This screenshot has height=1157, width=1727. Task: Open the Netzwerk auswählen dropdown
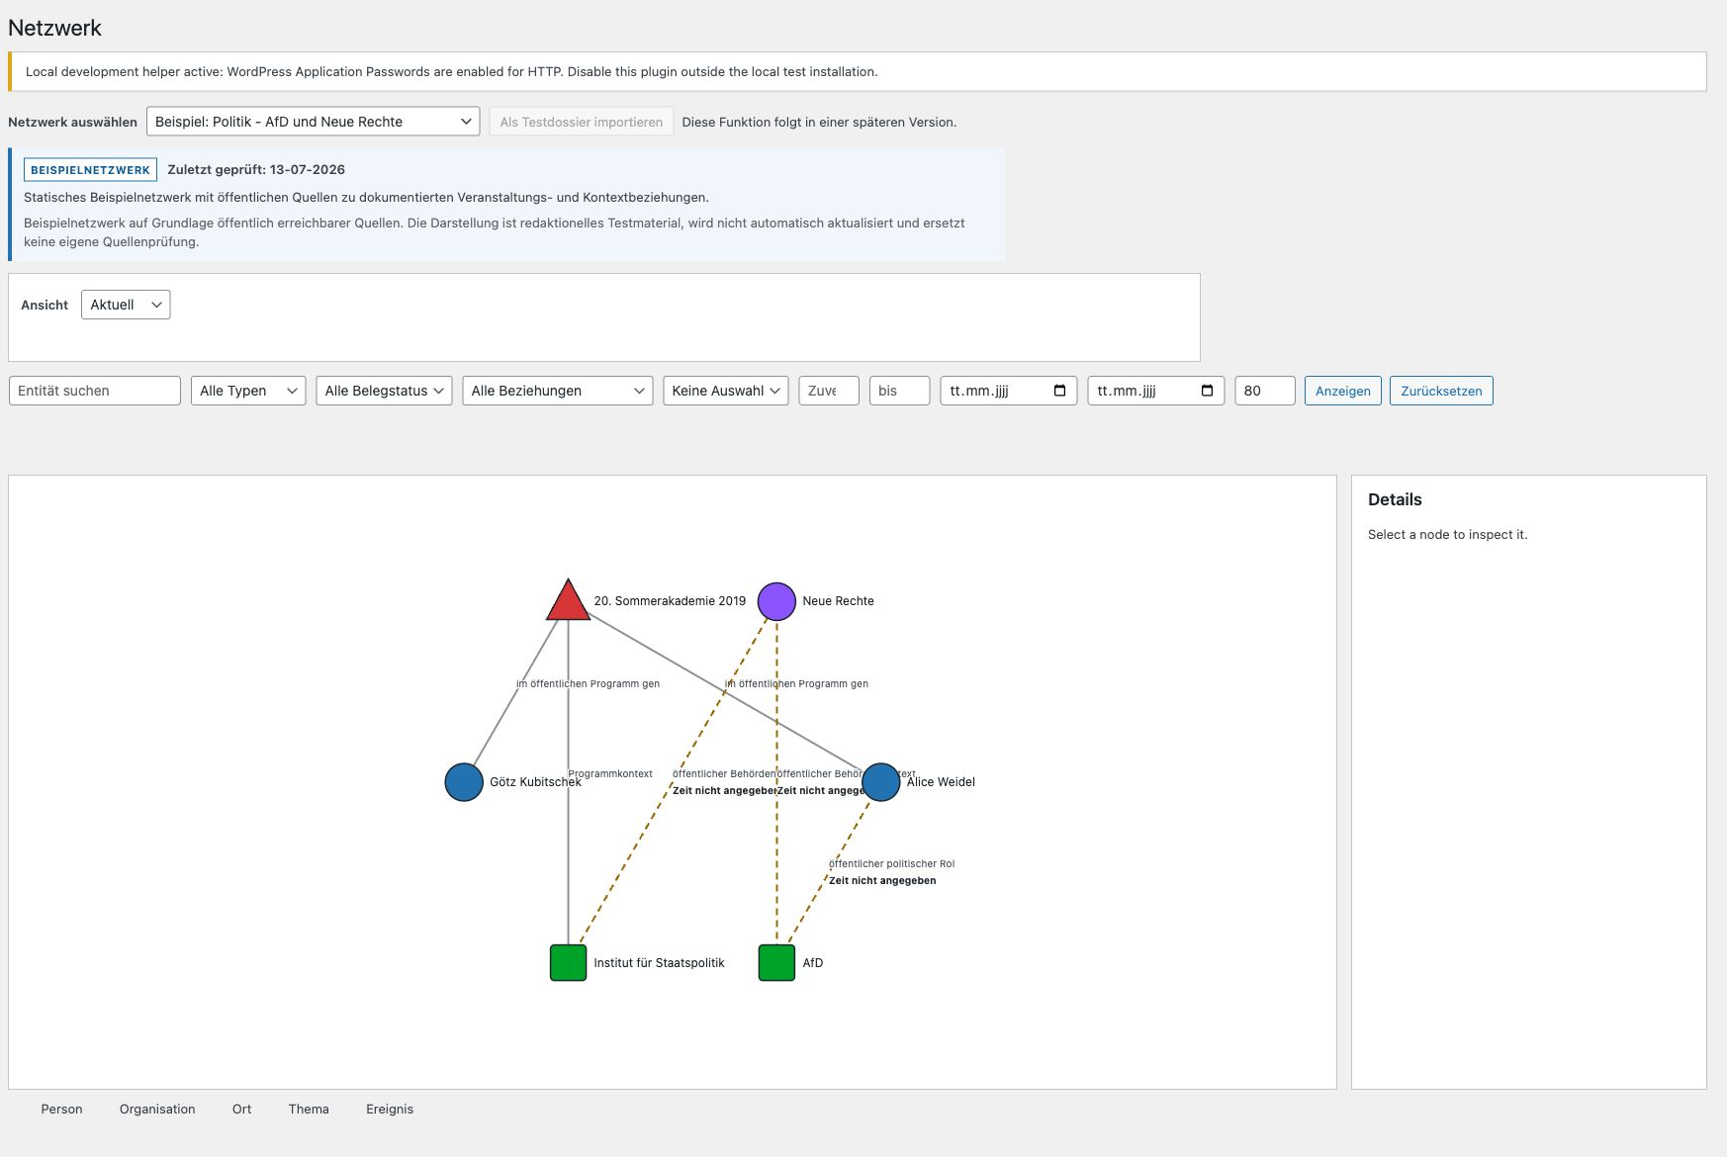(x=313, y=122)
